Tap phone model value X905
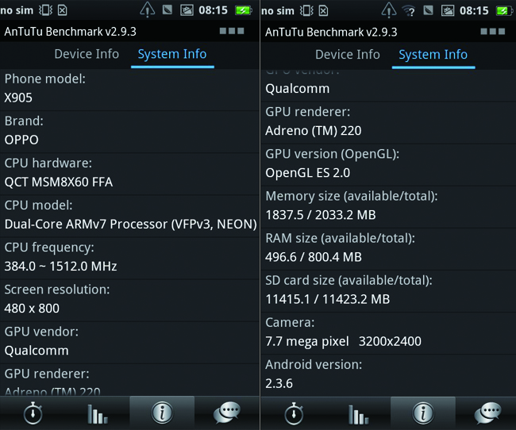 [x=18, y=98]
